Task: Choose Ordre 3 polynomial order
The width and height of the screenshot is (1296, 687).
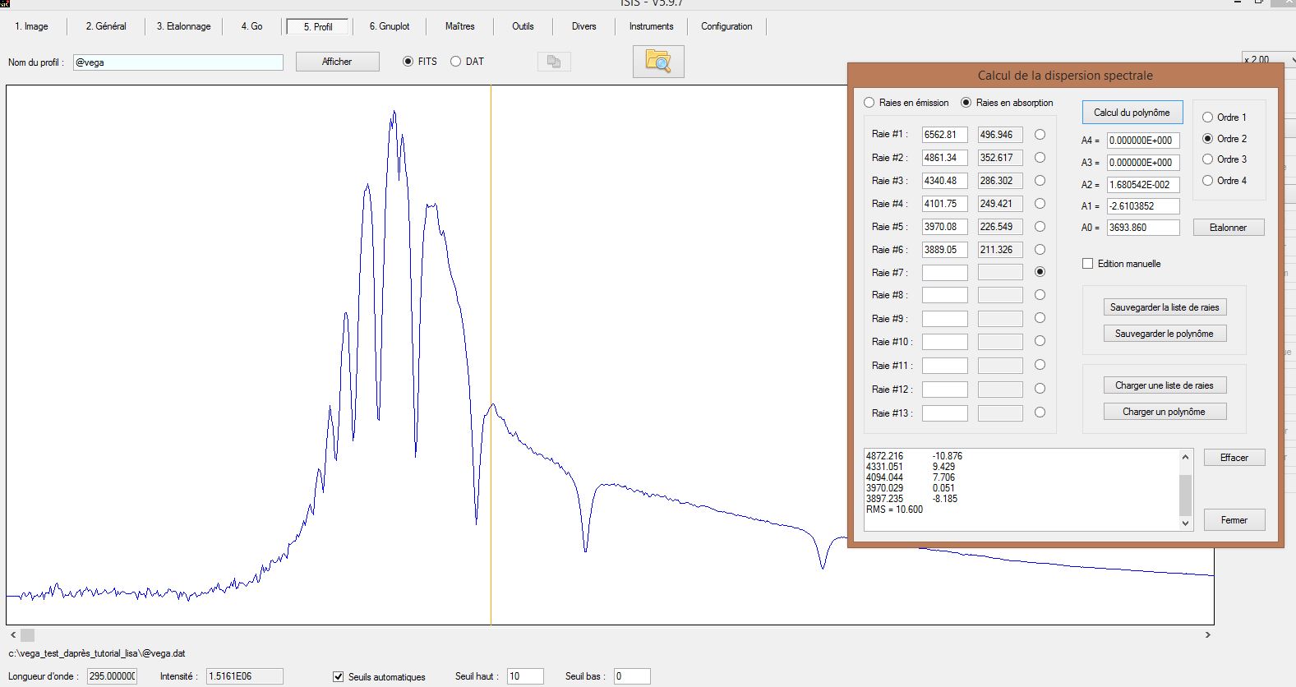Action: coord(1208,159)
